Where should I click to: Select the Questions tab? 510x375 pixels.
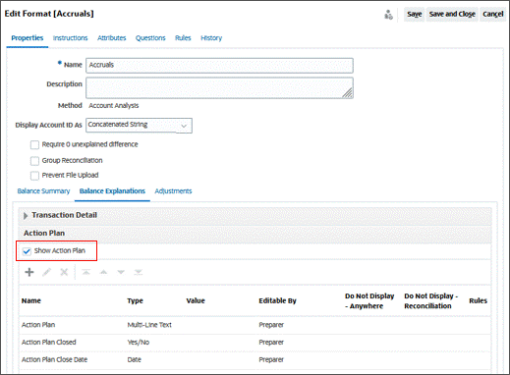(150, 38)
